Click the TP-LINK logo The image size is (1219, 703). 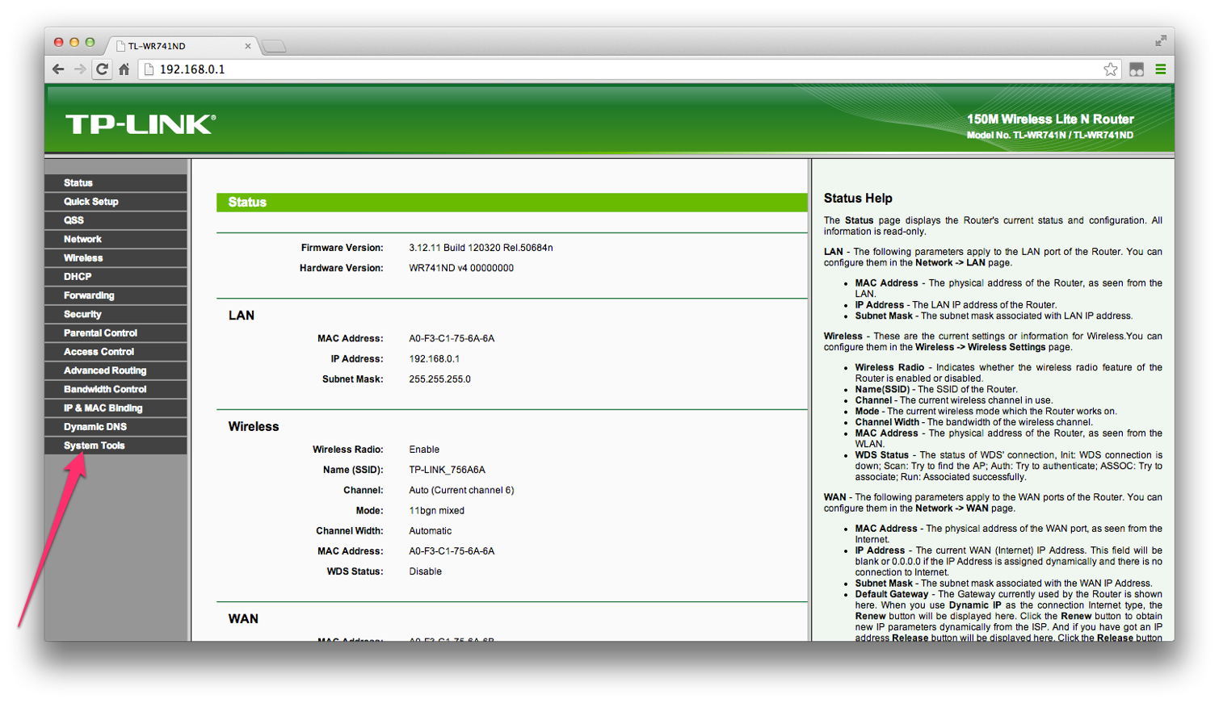(x=140, y=124)
